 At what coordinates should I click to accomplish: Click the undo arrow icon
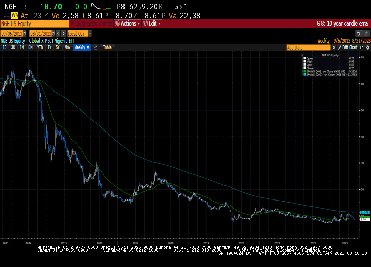pyautogui.click(x=358, y=34)
